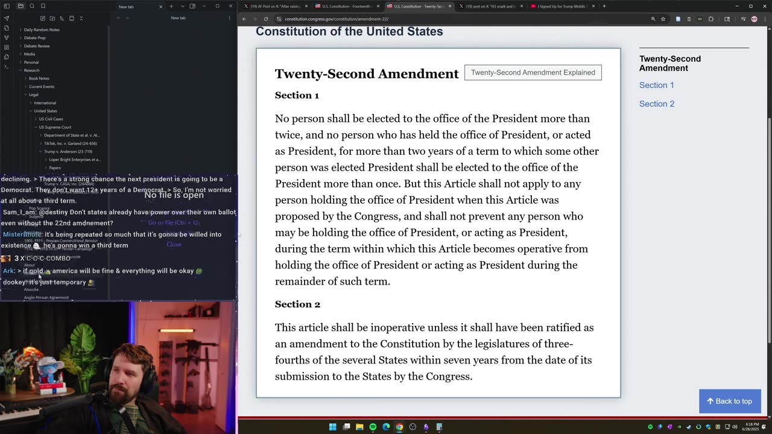Open a new Chrome tab

click(604, 6)
